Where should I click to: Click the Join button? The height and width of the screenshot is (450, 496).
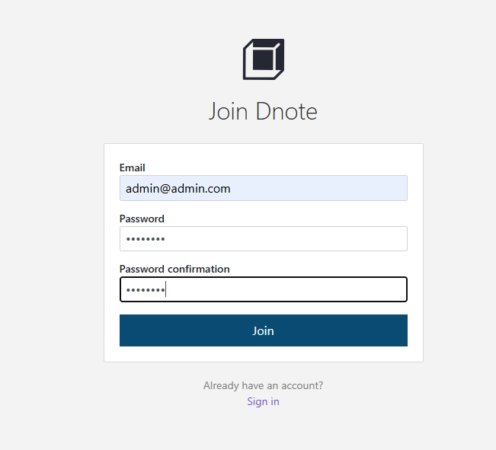coord(263,330)
